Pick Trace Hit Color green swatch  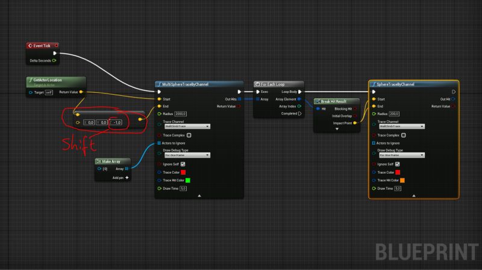point(188,180)
